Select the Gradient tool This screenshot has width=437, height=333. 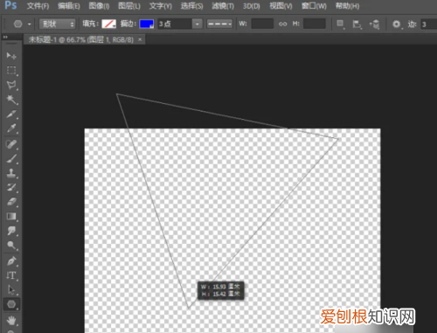11,216
